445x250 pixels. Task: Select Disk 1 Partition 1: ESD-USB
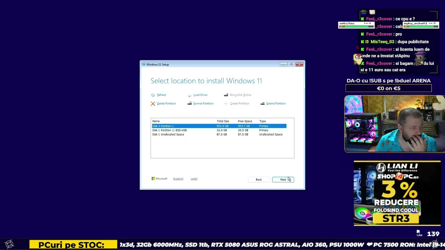tap(169, 130)
